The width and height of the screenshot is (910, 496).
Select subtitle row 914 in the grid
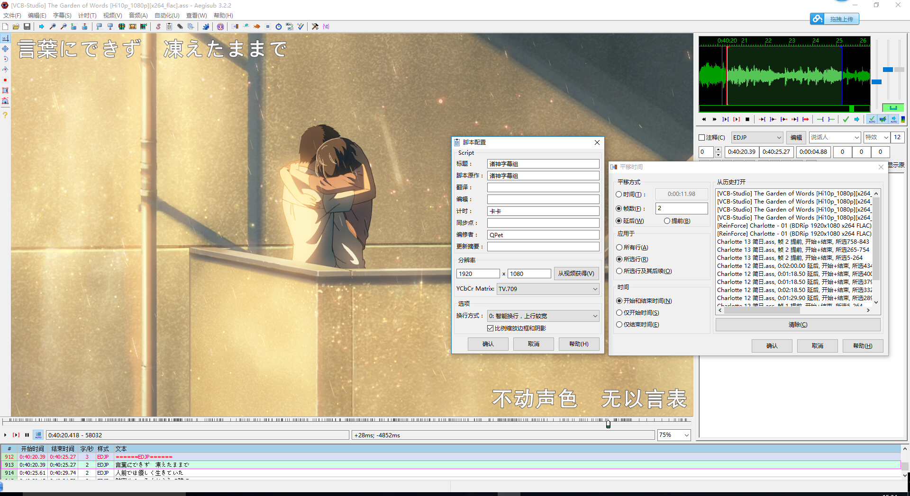[x=450, y=473]
